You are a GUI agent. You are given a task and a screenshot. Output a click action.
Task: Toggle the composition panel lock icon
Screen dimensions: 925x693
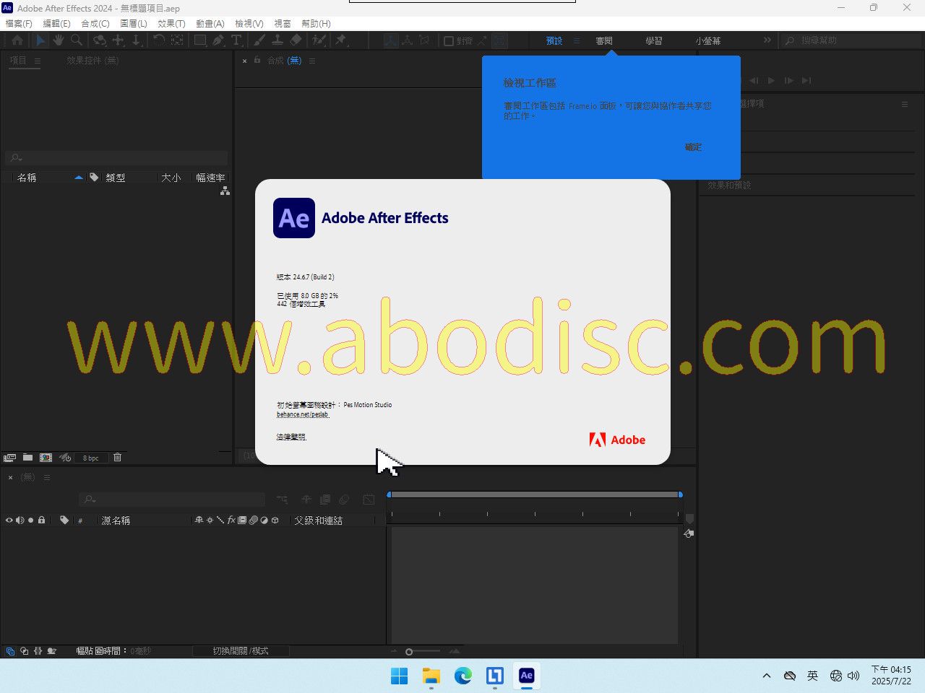257,61
